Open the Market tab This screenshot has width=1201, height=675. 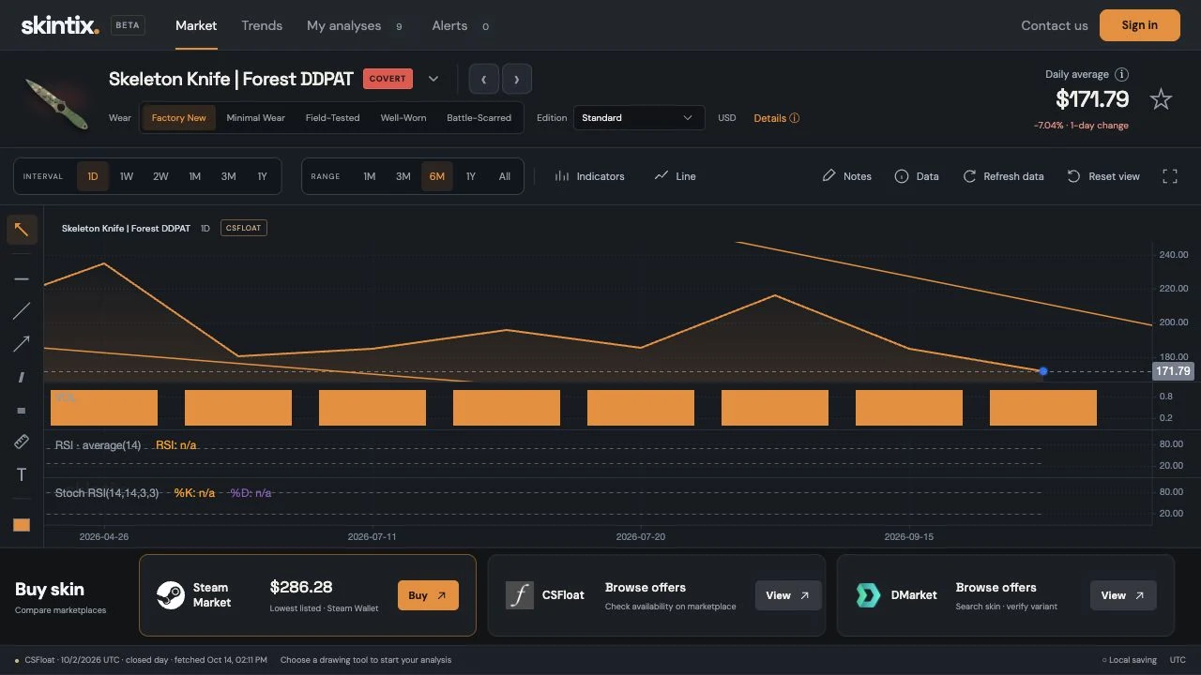[x=196, y=25]
